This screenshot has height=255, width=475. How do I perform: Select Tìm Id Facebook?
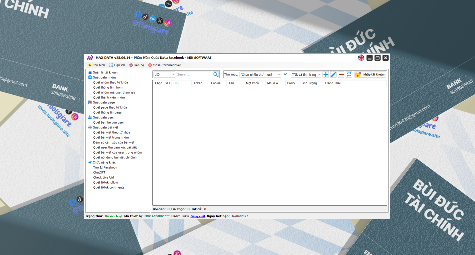tap(105, 167)
